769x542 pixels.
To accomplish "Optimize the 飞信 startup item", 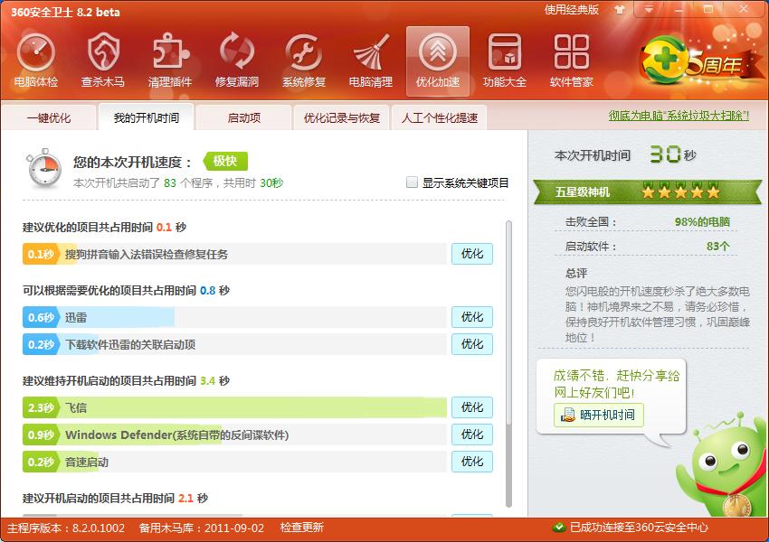I will click(471, 406).
